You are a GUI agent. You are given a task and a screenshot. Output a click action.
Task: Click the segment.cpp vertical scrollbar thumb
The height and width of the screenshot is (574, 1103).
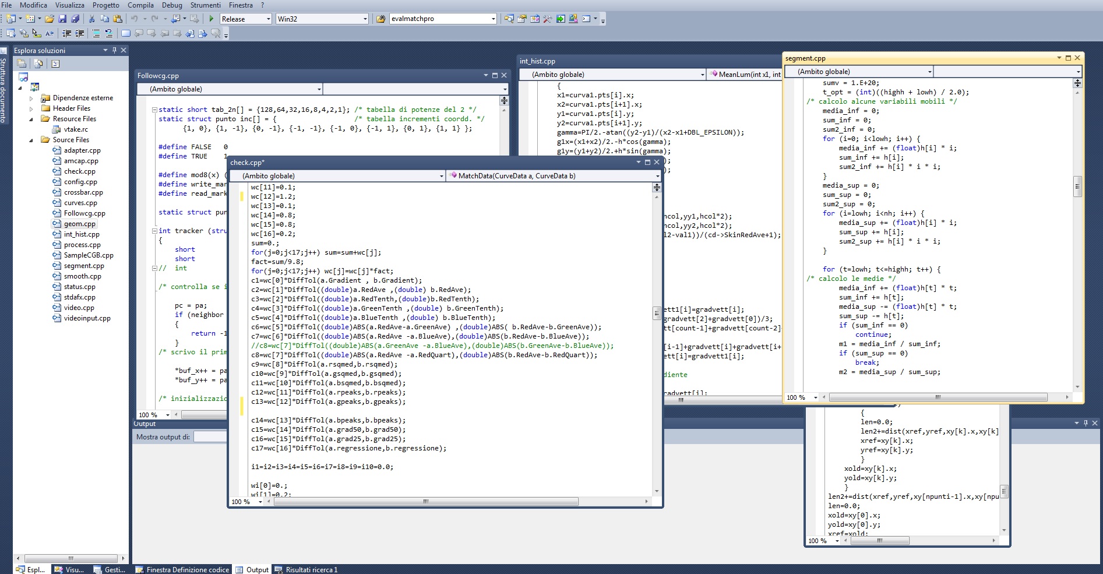(1077, 187)
